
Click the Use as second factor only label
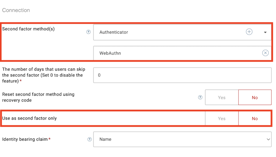pyautogui.click(x=29, y=118)
